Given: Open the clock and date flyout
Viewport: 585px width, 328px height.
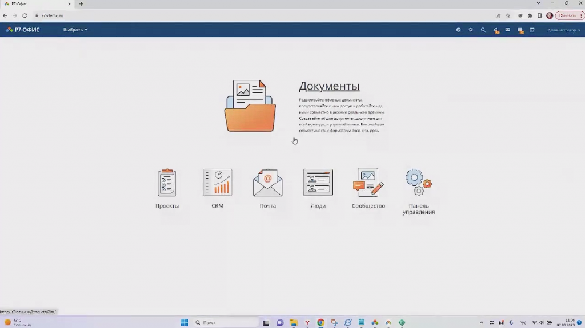Looking at the screenshot, I should (566, 322).
